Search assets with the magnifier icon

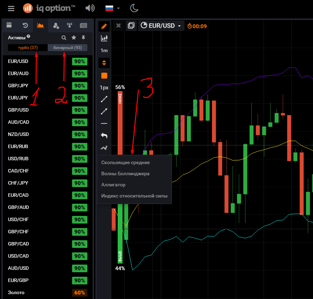pos(64,38)
